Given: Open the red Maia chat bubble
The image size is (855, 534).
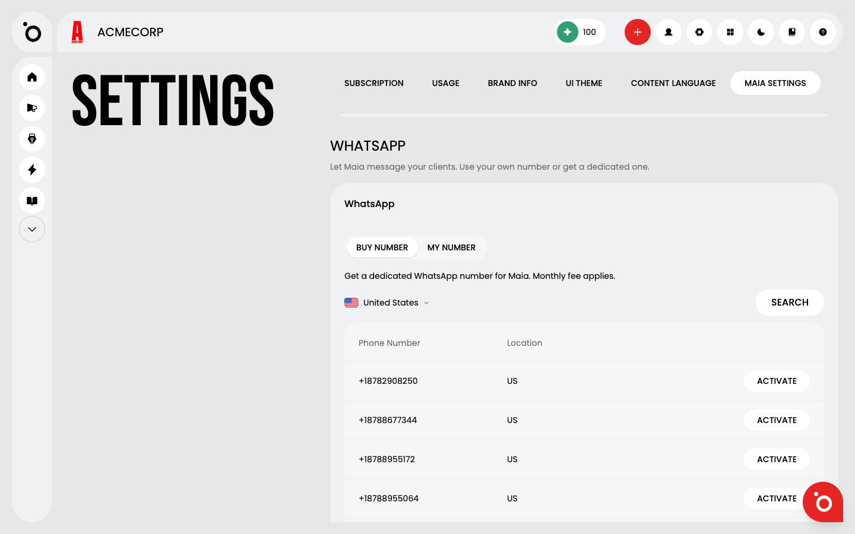Looking at the screenshot, I should (823, 502).
